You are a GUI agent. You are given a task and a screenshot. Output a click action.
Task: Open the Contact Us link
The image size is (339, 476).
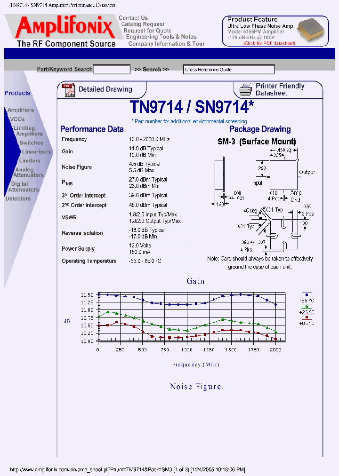point(133,18)
